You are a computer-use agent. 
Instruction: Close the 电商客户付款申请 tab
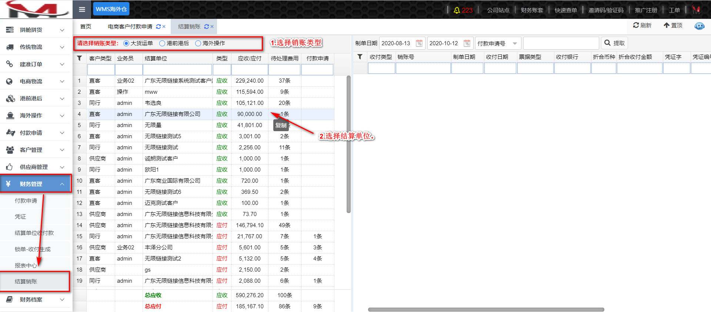tap(164, 27)
